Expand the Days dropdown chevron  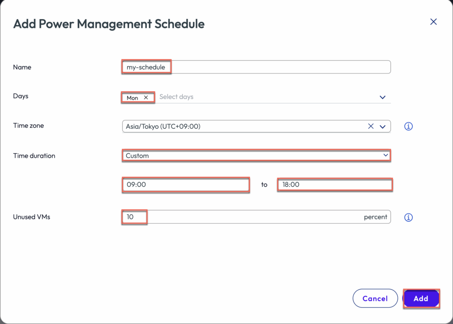tap(383, 97)
